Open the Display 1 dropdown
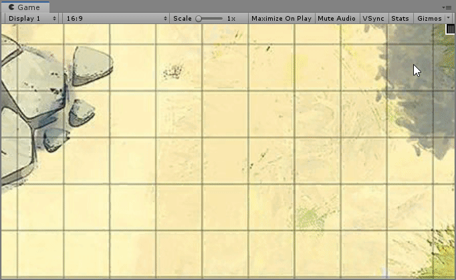This screenshot has height=280, width=456. [x=31, y=18]
